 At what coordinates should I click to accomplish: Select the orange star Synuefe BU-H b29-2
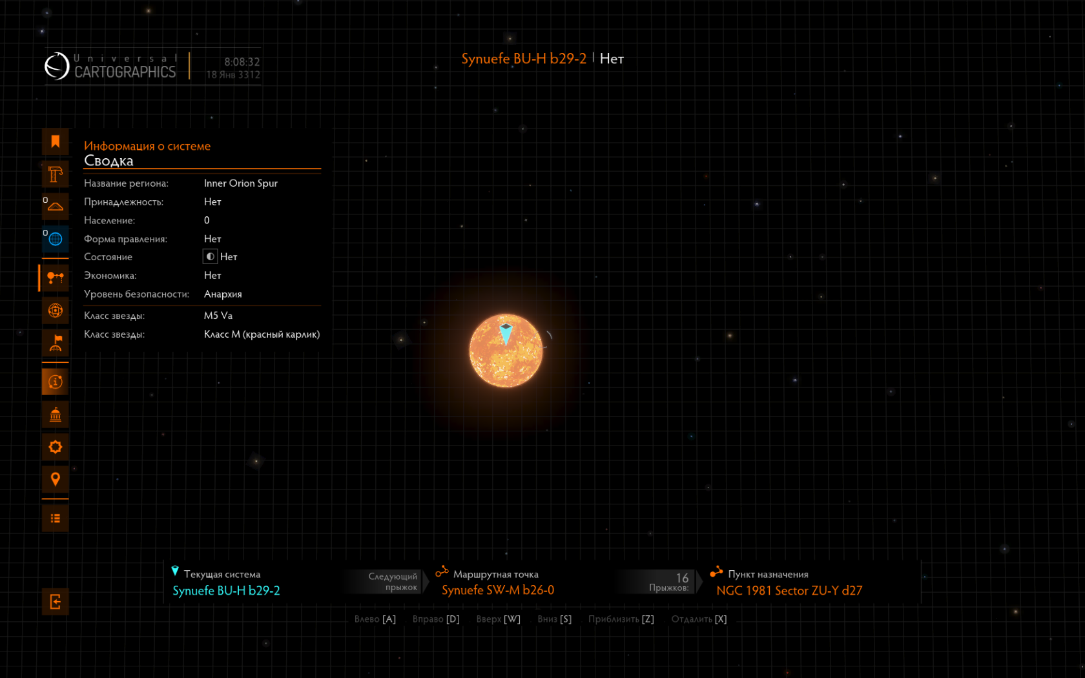click(x=506, y=351)
